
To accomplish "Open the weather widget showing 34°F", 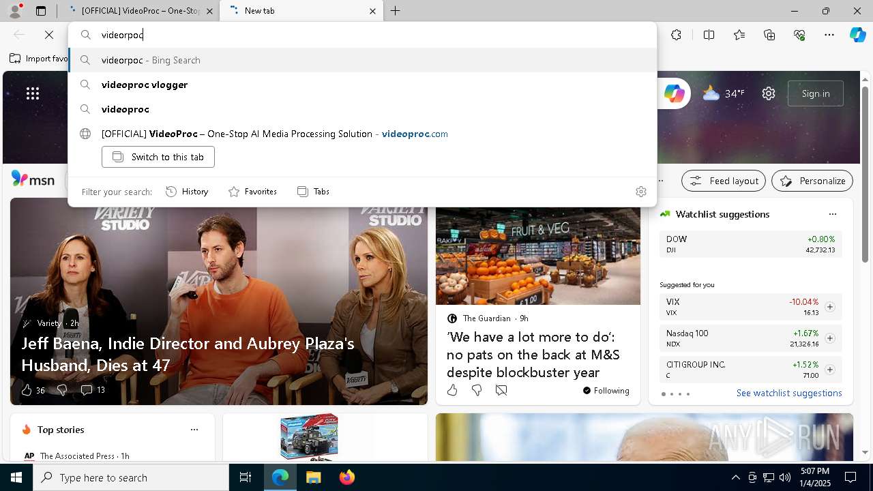I will [x=724, y=93].
